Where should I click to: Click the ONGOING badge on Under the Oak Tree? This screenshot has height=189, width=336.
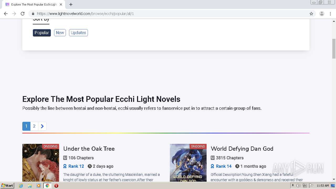click(x=50, y=146)
